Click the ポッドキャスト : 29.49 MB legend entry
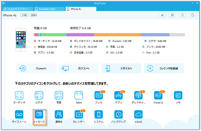 pyautogui.click(x=86, y=41)
